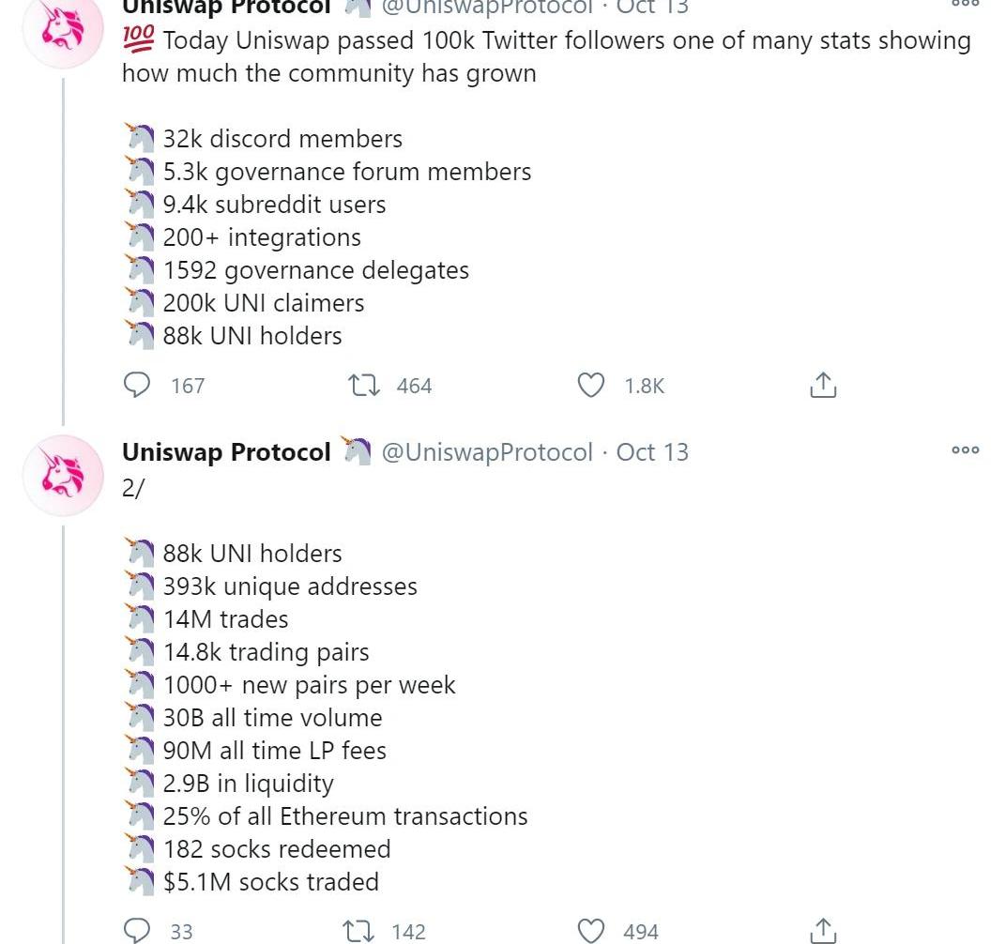This screenshot has width=1005, height=944.
Task: Share the first tweet via share icon
Action: pos(823,385)
